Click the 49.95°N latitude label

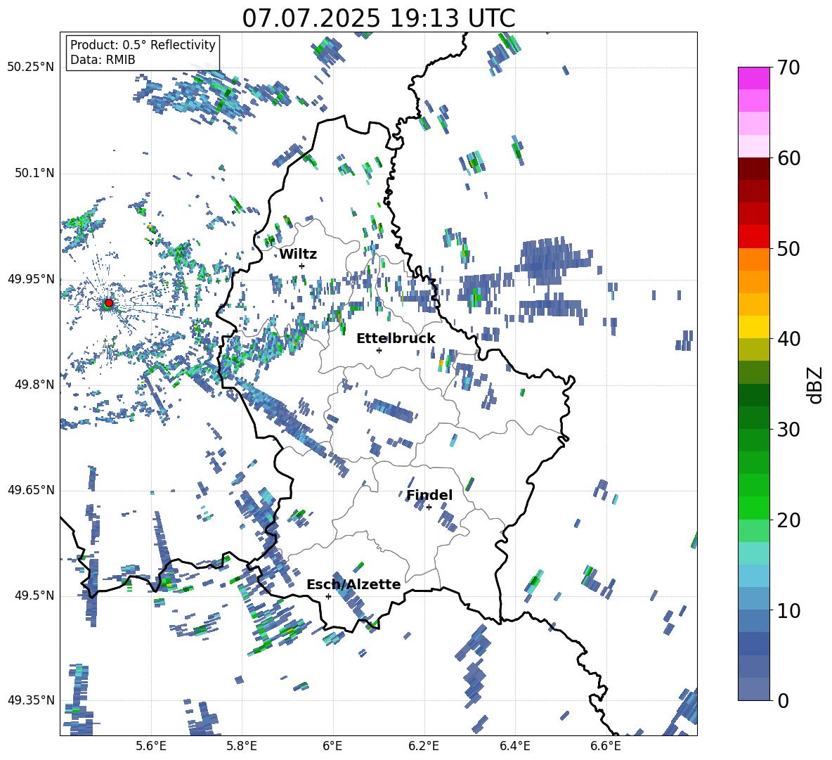(31, 279)
